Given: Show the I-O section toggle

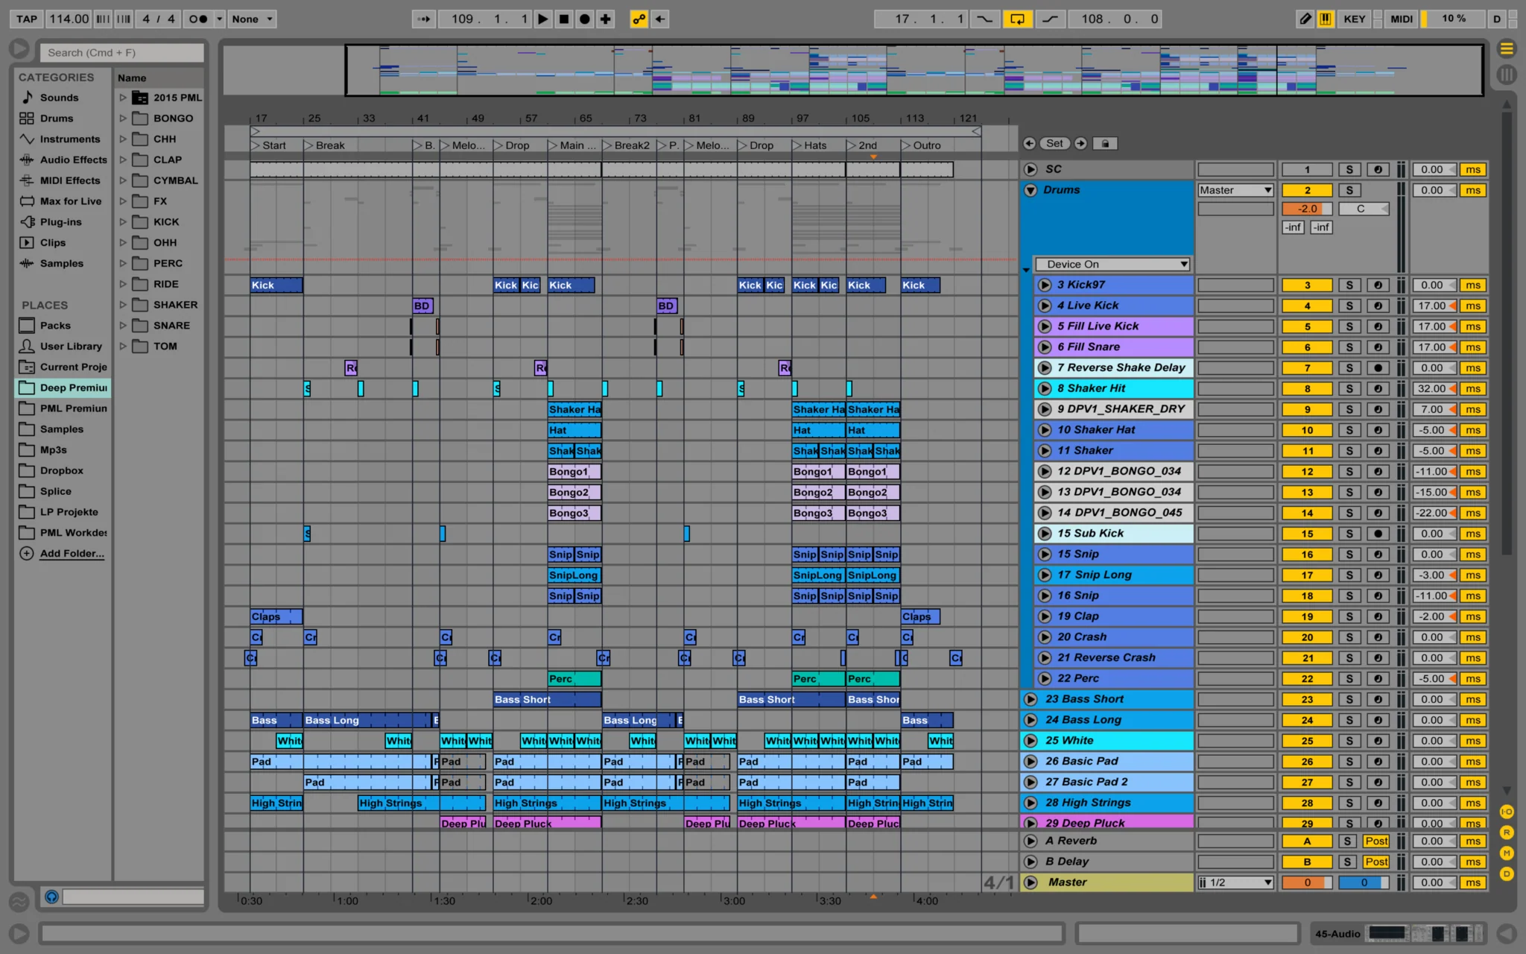Looking at the screenshot, I should (1506, 812).
